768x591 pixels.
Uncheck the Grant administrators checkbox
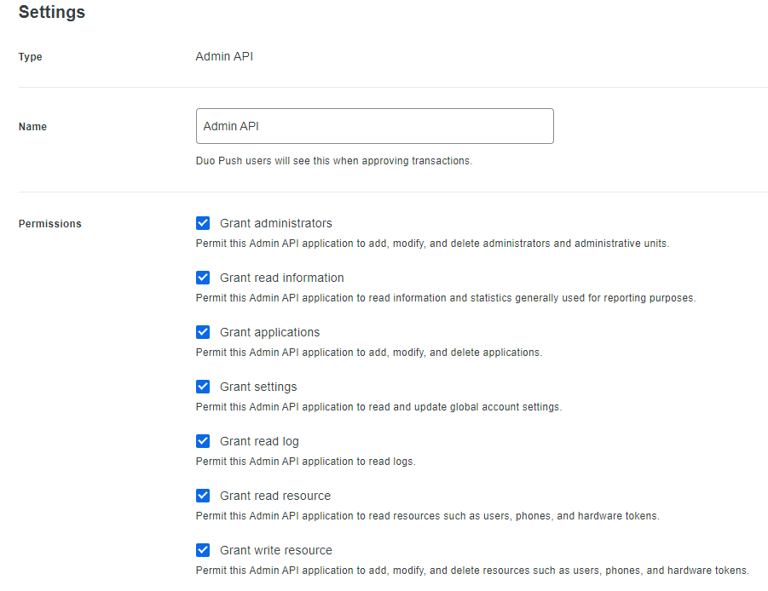point(203,223)
